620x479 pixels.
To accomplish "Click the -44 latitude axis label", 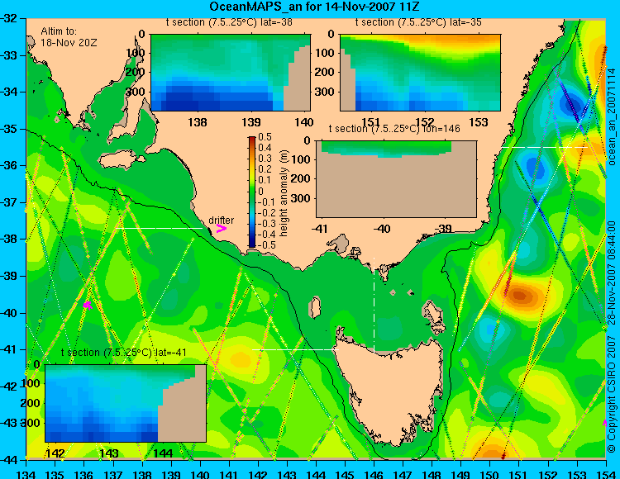I will pyautogui.click(x=9, y=460).
